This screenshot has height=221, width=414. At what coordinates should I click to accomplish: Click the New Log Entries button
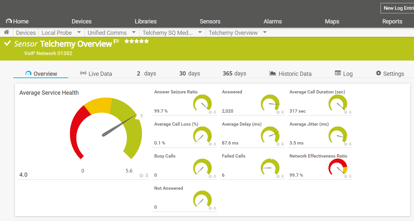[398, 8]
